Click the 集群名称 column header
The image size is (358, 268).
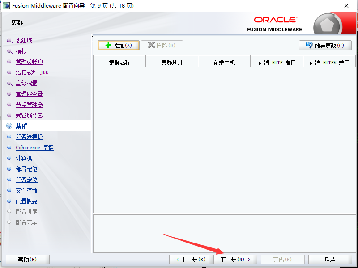(119, 62)
